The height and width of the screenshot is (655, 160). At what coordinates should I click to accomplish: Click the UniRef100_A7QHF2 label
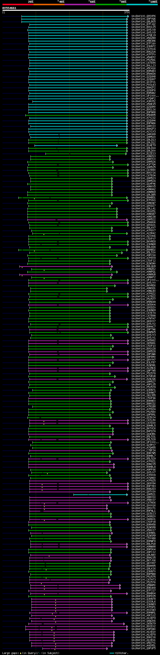coord(143,99)
